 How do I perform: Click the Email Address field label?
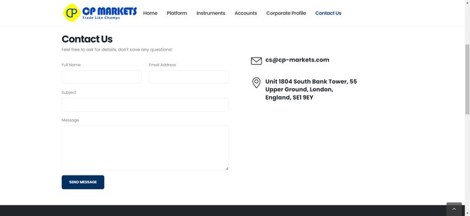pos(163,65)
